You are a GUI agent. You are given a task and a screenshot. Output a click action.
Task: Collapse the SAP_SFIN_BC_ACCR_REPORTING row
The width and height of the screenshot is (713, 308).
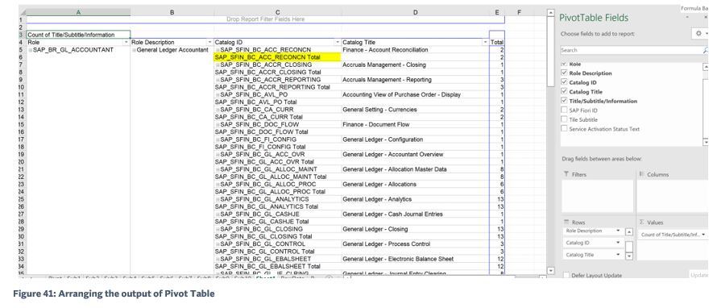pyautogui.click(x=218, y=80)
